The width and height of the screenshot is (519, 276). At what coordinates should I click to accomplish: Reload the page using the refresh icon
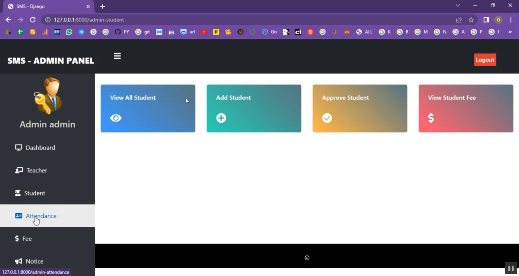(x=33, y=20)
